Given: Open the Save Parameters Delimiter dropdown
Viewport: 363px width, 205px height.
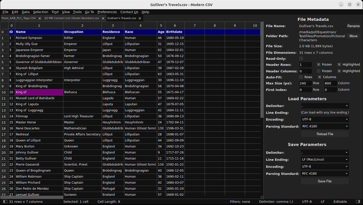Looking at the screenshot, I should (325, 152).
